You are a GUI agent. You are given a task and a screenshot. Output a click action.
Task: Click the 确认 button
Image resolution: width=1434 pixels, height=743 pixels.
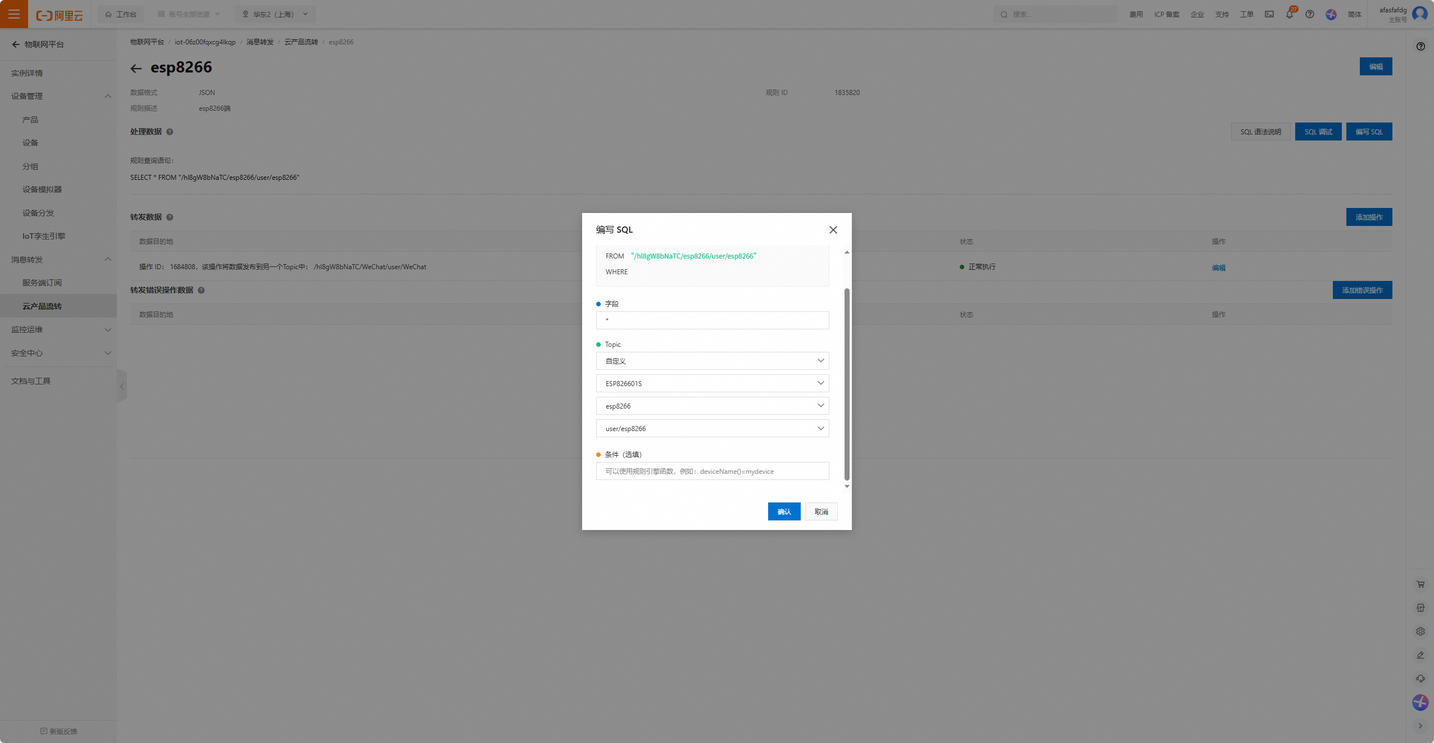(784, 511)
